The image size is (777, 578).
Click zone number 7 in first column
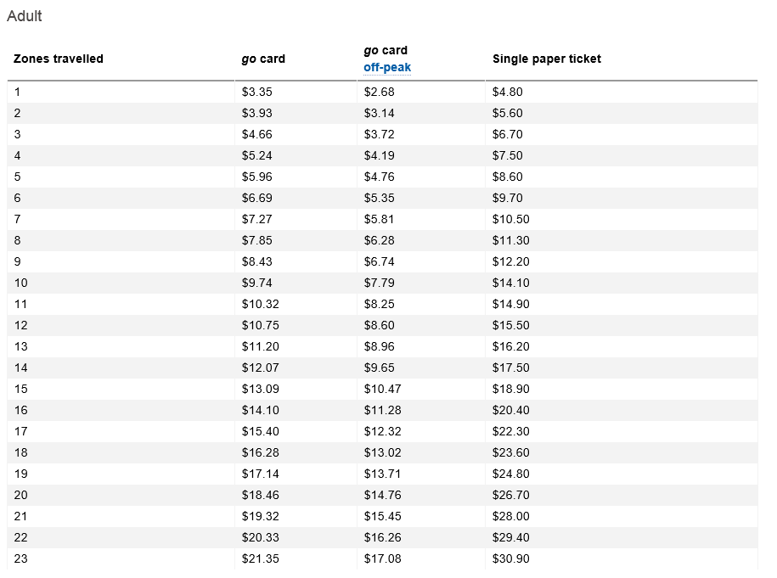pyautogui.click(x=17, y=219)
